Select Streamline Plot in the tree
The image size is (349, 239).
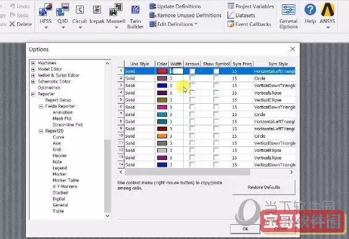click(67, 125)
